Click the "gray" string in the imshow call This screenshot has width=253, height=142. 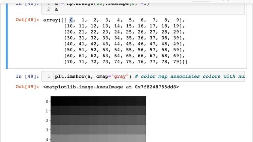pos(120,77)
